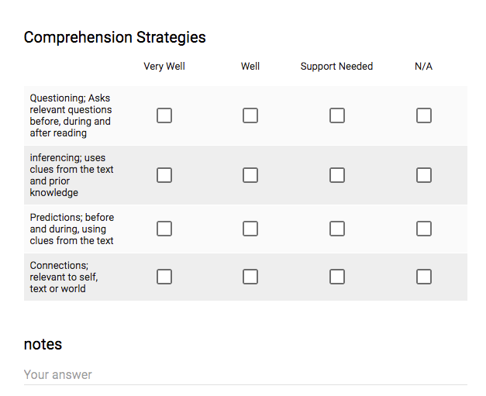486x396 pixels.
Task: Check Support Needed for Predictions row
Action: pyautogui.click(x=337, y=229)
